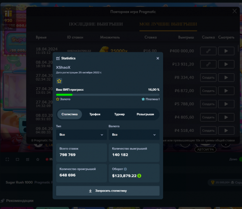Switch to the Трофеи tab
This screenshot has height=209, width=242.
95,114
